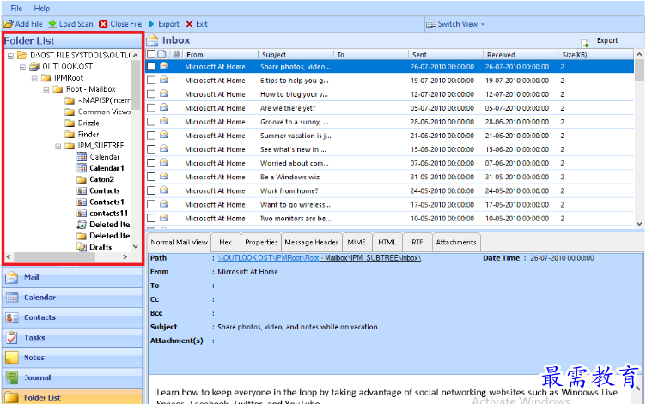Open the Help menu
Image resolution: width=646 pixels, height=404 pixels.
click(x=41, y=8)
